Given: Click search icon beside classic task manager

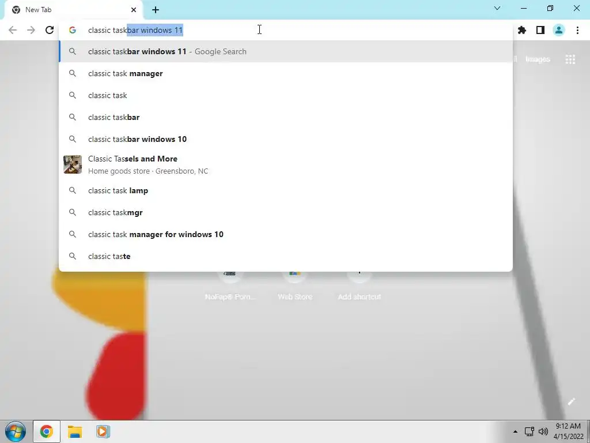Looking at the screenshot, I should pos(73,73).
